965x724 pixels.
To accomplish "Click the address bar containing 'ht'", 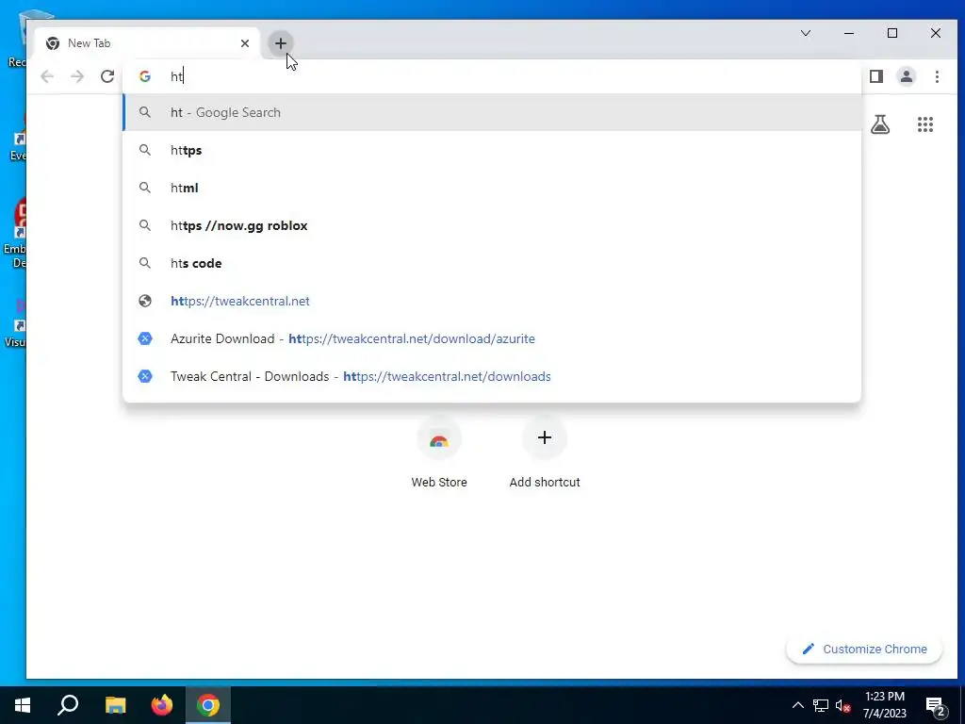I will pos(492,76).
